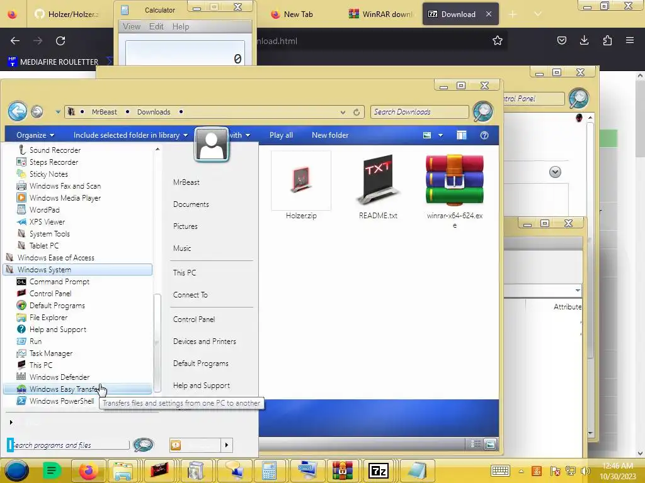Collapse the Windows System folder
The image size is (645, 483).
click(77, 270)
